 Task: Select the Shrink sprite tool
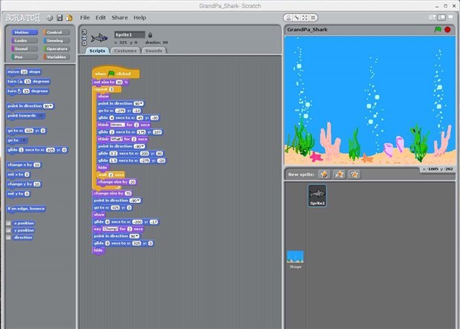point(313,18)
